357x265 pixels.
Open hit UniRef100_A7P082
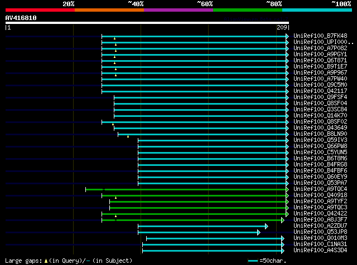tap(320, 48)
